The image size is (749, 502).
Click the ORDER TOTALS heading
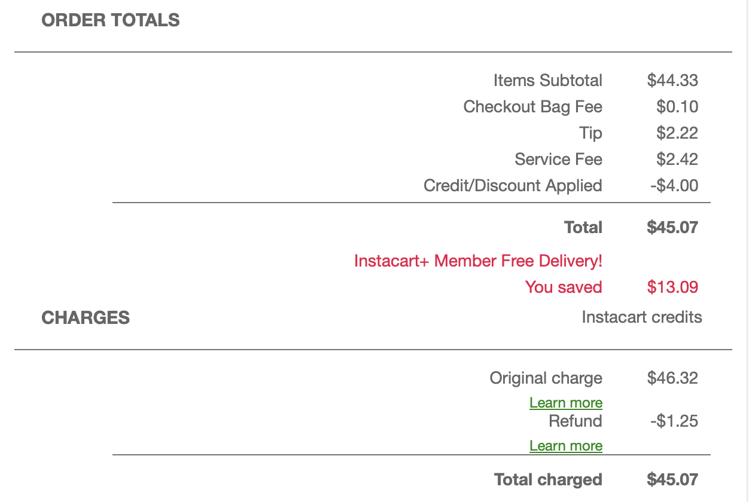111,20
